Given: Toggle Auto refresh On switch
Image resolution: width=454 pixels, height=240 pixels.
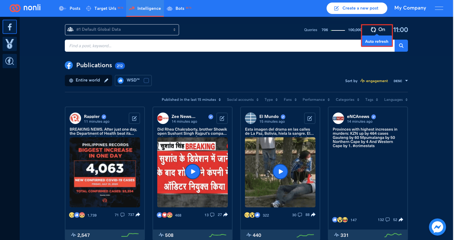Looking at the screenshot, I should [x=377, y=29].
